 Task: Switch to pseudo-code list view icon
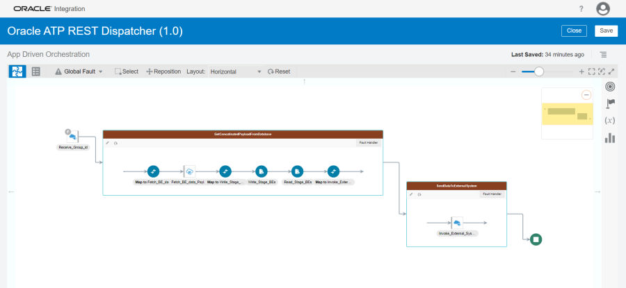[36, 71]
